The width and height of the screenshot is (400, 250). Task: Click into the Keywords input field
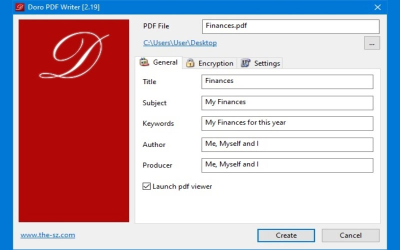(287, 123)
